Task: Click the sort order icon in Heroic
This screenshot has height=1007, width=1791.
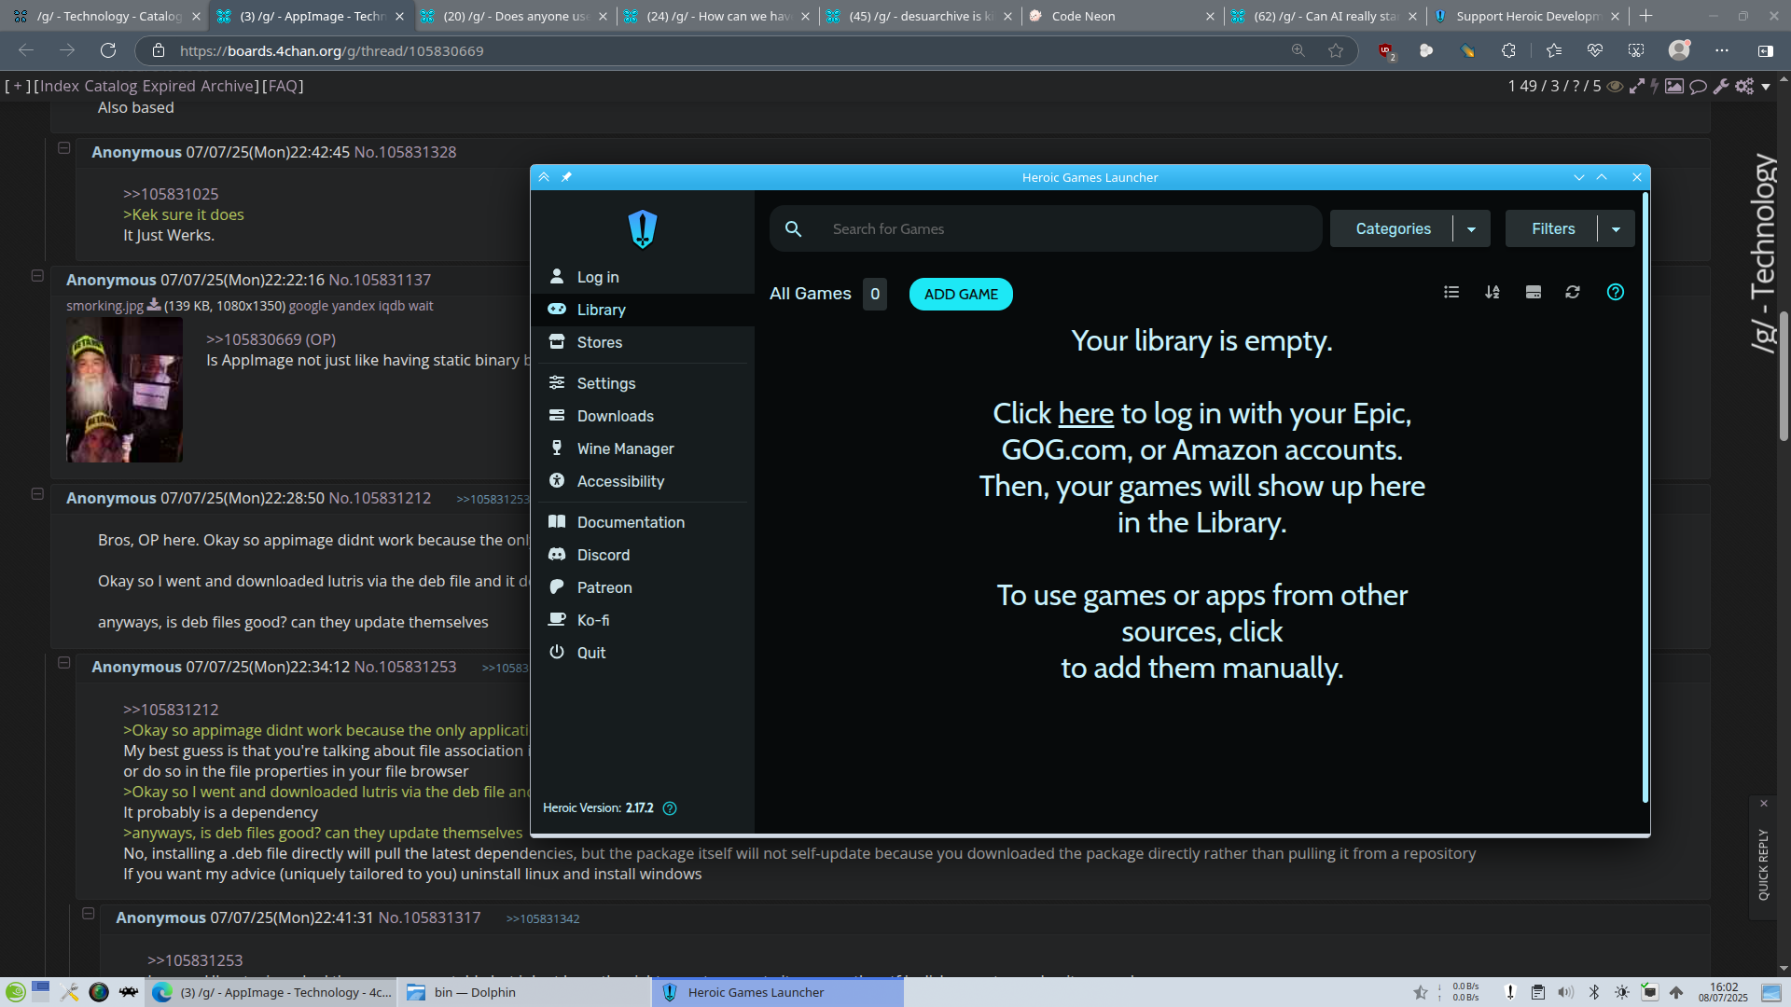Action: click(x=1492, y=293)
